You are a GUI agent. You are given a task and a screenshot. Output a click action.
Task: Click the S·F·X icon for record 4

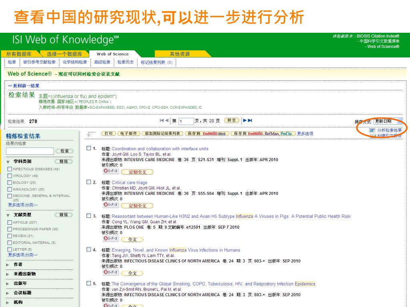[x=111, y=272]
